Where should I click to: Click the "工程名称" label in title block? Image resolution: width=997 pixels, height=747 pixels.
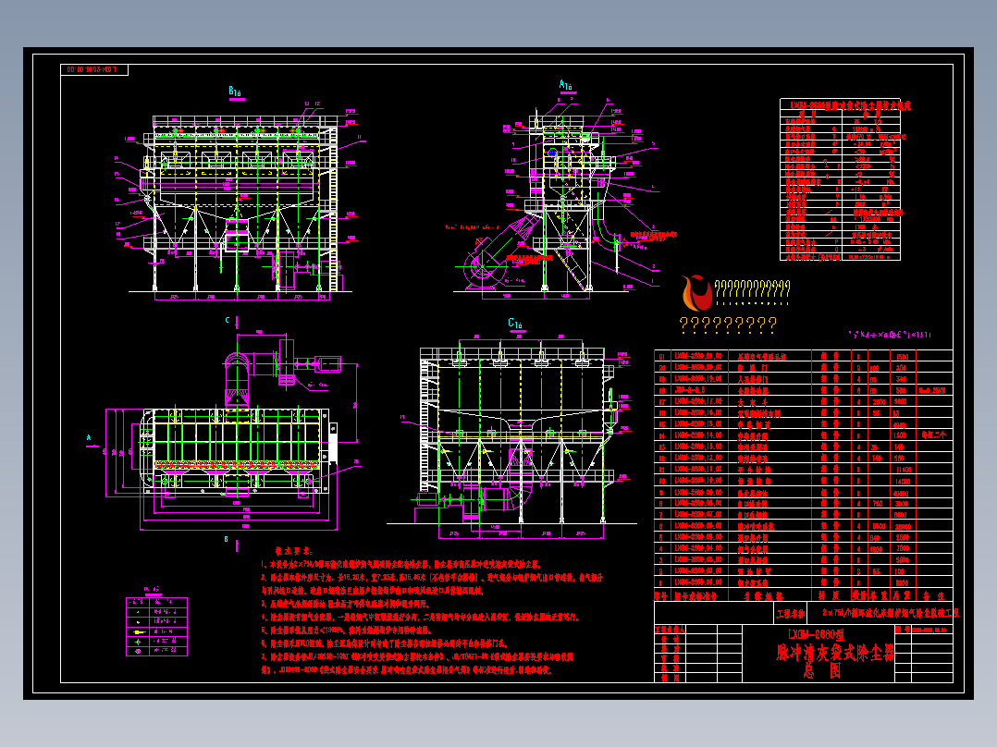coord(791,614)
